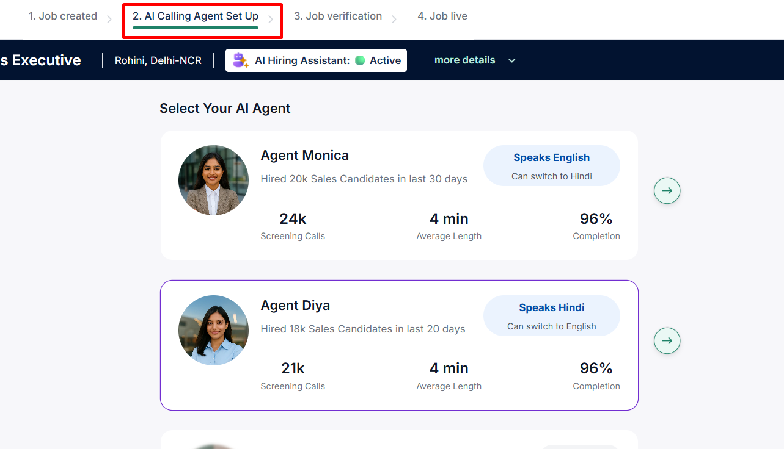
Task: Click the Agent Monica name heading
Action: click(x=305, y=155)
